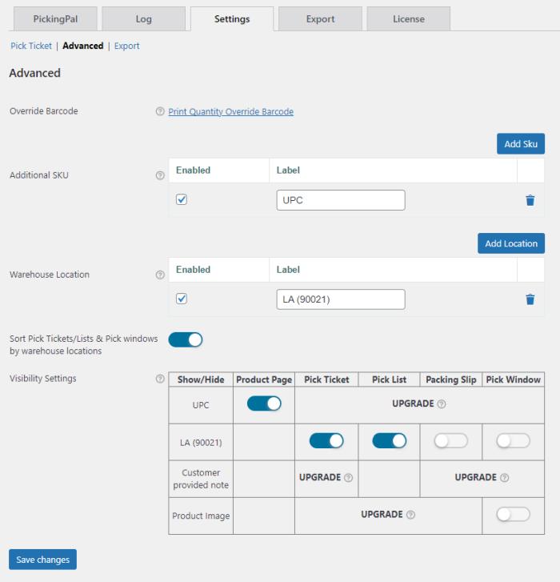This screenshot has height=582, width=560.
Task: Click Print Quantity Override Barcode link
Action: [x=230, y=112]
